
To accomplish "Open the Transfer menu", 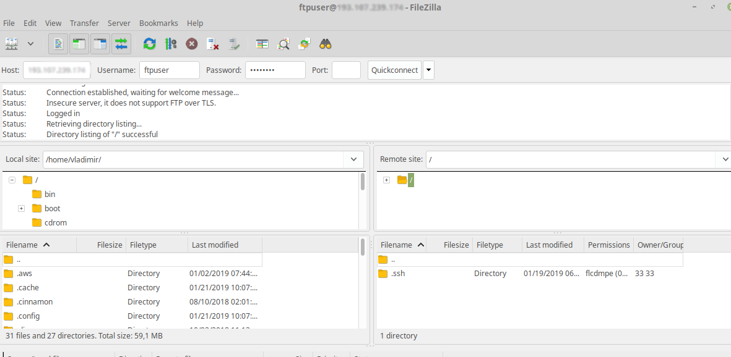I will [x=84, y=23].
